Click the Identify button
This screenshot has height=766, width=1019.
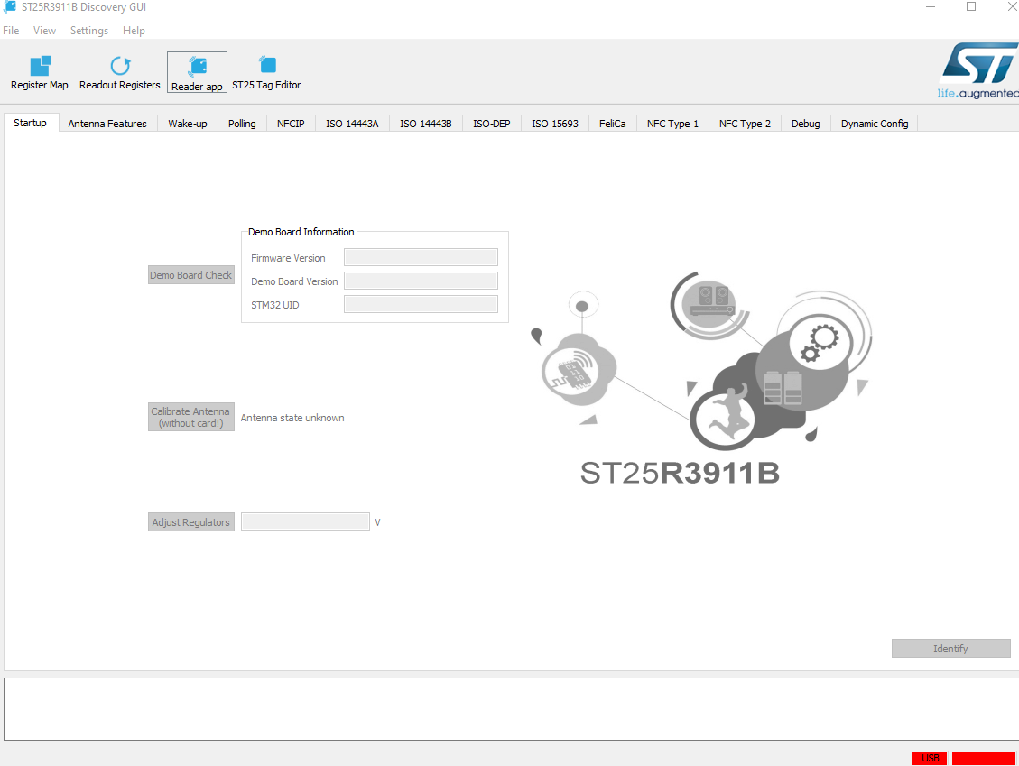[x=950, y=648]
